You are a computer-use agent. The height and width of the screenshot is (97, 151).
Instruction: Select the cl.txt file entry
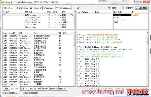pos(117,17)
